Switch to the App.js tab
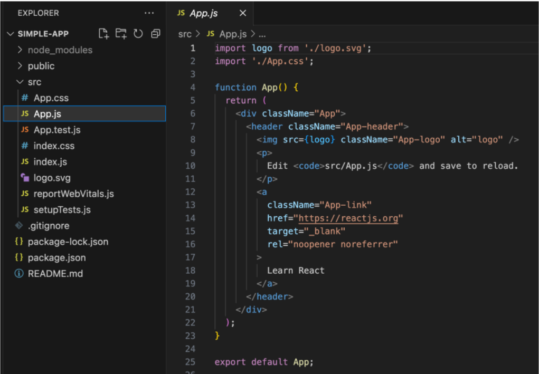 203,13
